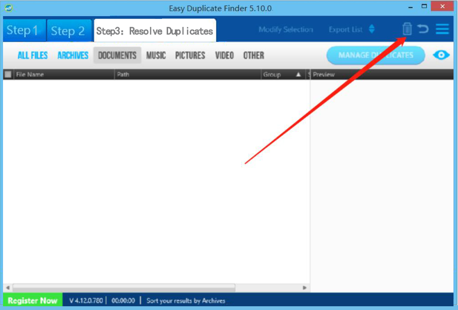Image resolution: width=458 pixels, height=310 pixels.
Task: Click the 00:00:00 timer text
Action: [123, 301]
